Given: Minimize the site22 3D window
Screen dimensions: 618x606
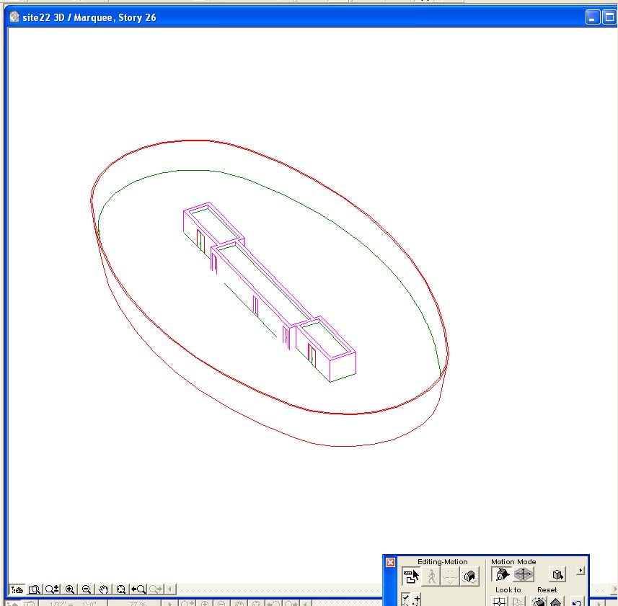Looking at the screenshot, I should [x=592, y=17].
